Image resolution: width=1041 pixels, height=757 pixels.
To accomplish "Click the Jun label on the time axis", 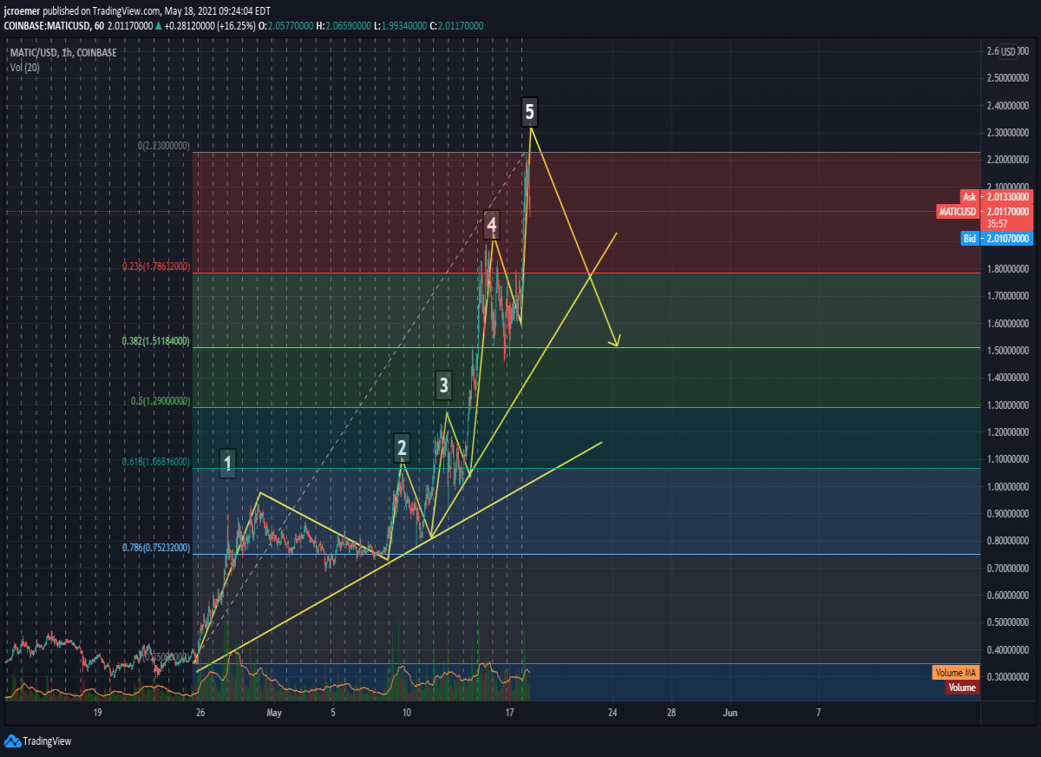I will pyautogui.click(x=730, y=713).
